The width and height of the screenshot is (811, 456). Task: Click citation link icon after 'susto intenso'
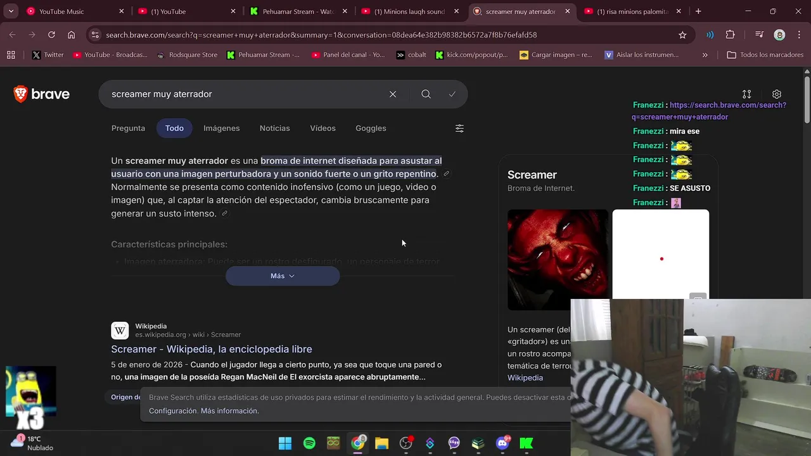coord(224,214)
